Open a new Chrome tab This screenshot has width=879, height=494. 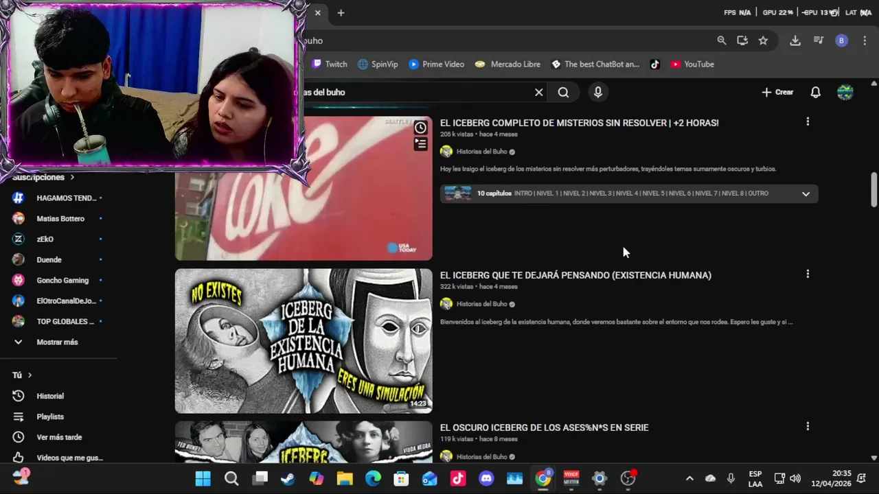point(341,13)
